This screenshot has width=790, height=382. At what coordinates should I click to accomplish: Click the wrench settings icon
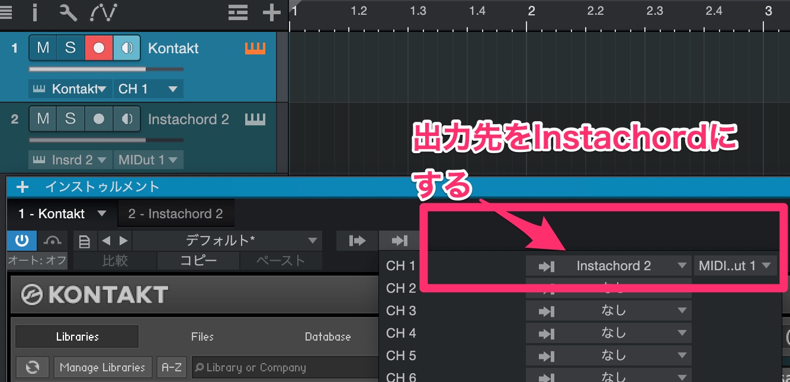coord(68,11)
